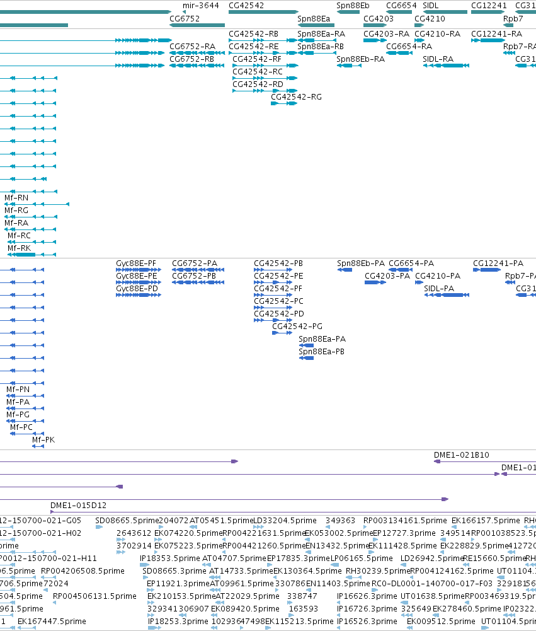Click the CG6654-RA transcript label
The image size is (536, 631).
(409, 46)
